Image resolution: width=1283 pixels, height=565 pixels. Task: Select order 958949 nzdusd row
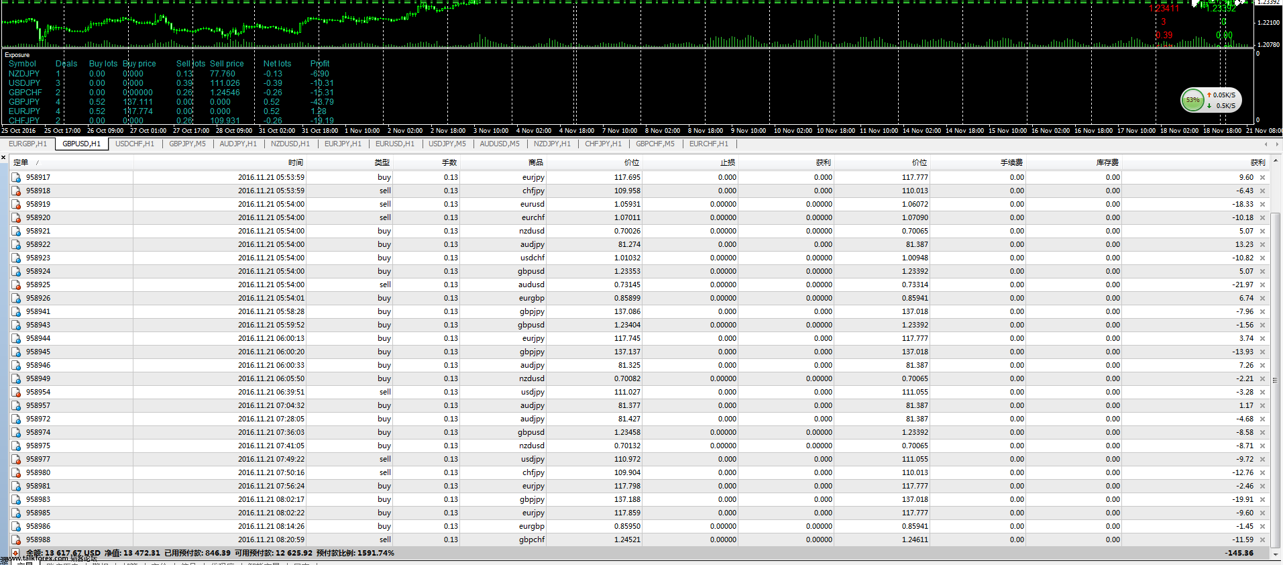(639, 378)
